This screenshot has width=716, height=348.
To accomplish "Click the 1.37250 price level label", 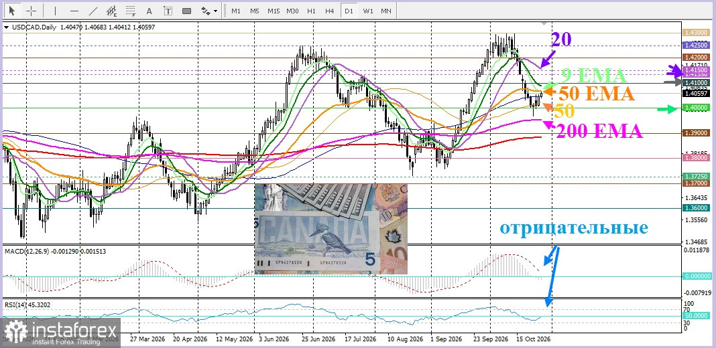I will pos(697,176).
